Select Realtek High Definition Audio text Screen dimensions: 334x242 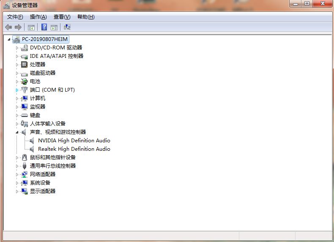point(74,149)
